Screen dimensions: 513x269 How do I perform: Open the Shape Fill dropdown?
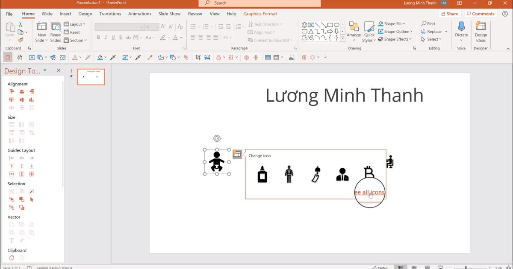[x=393, y=23]
